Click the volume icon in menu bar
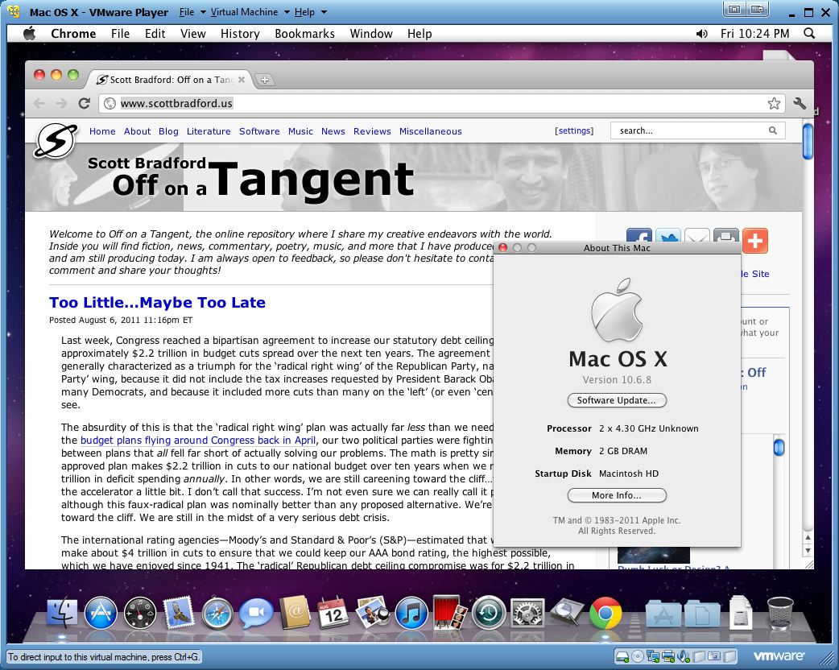The height and width of the screenshot is (670, 839). [x=702, y=34]
